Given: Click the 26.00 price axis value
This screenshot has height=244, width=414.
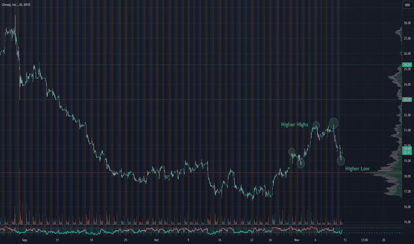Looking at the screenshot, I should pos(407,54).
